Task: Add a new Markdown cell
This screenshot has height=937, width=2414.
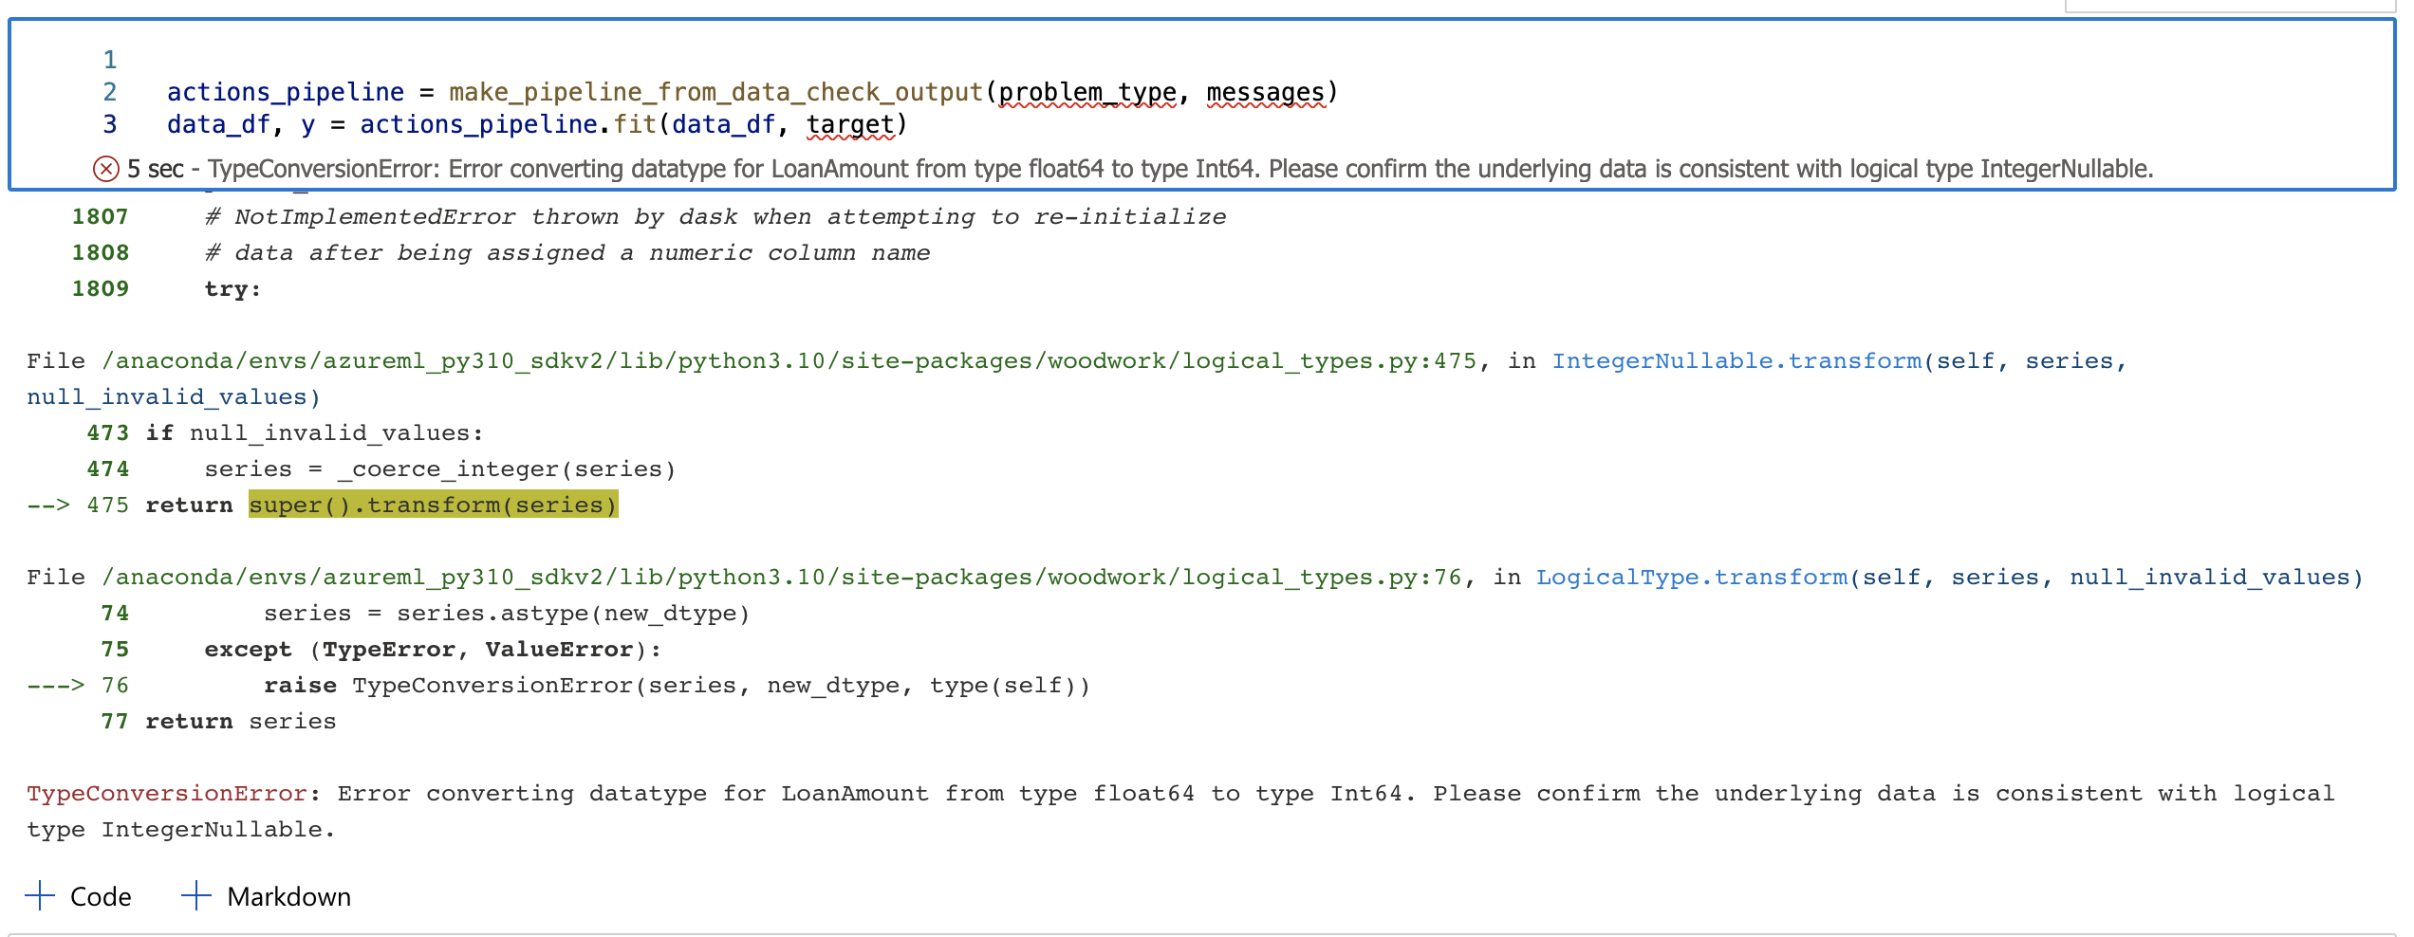Action: coord(288,895)
